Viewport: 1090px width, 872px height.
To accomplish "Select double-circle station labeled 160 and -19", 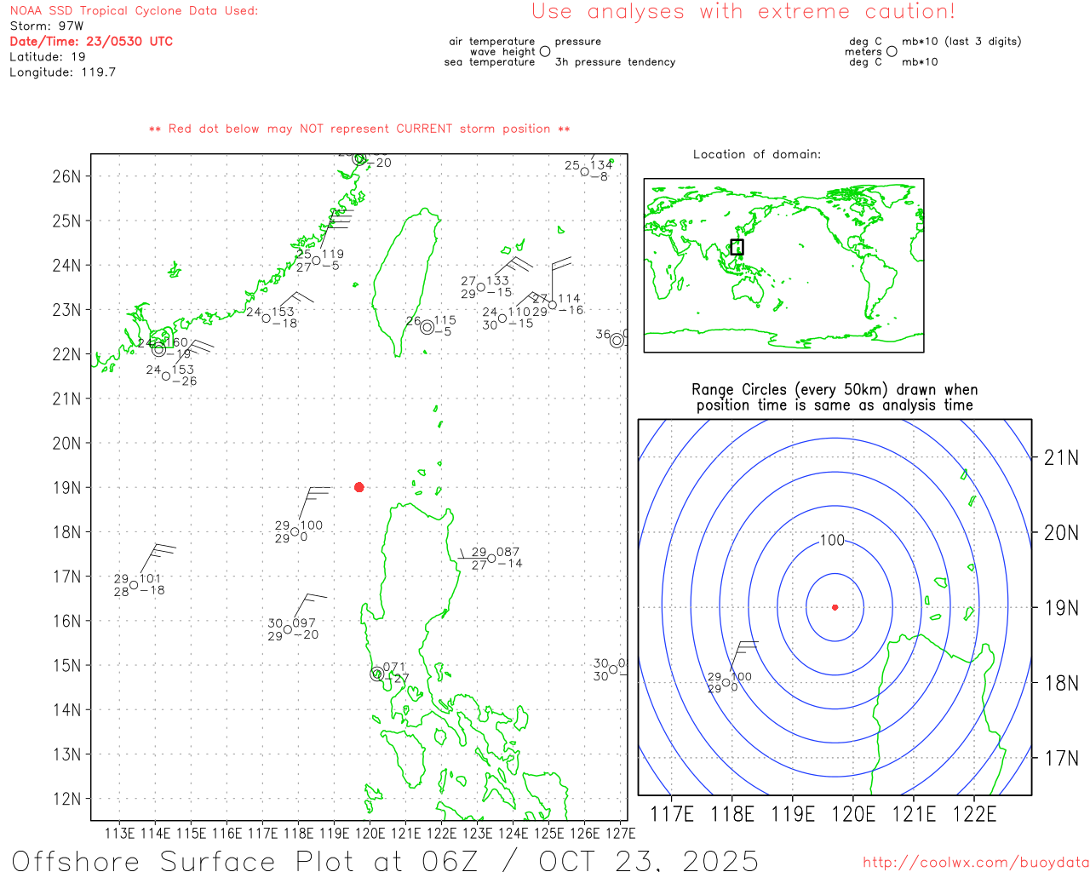I will [158, 349].
